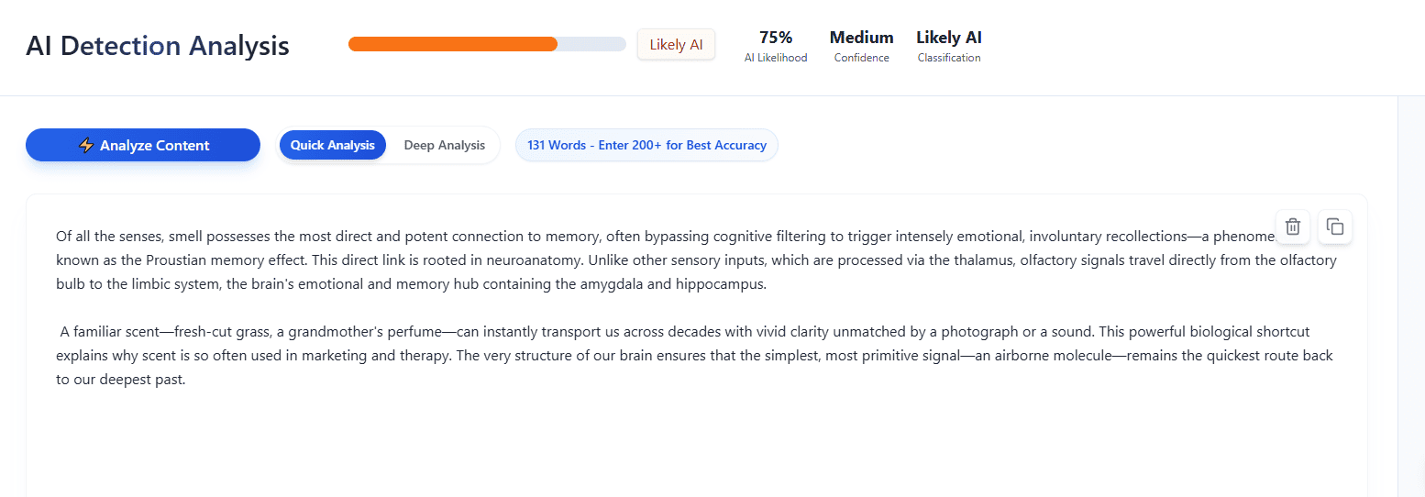1425x497 pixels.
Task: Place cursor in the 'A familiar scent' paragraph
Action: point(550,355)
